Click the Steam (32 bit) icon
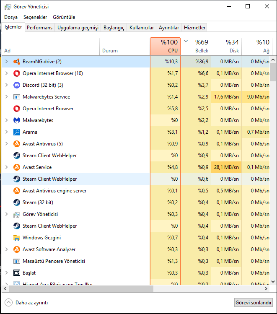277x314 pixels. point(17,202)
